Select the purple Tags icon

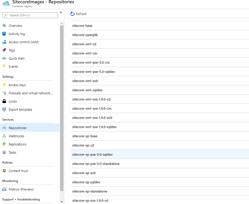(x=4, y=50)
